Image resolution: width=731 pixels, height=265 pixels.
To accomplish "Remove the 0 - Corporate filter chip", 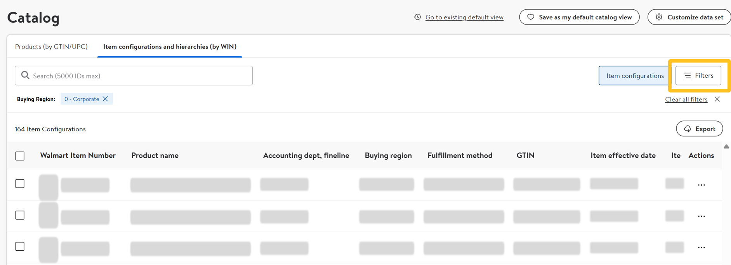I will coord(105,99).
